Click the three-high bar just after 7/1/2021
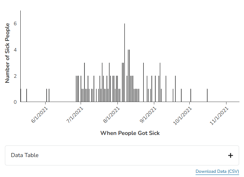The image size is (244, 177). coord(84,82)
